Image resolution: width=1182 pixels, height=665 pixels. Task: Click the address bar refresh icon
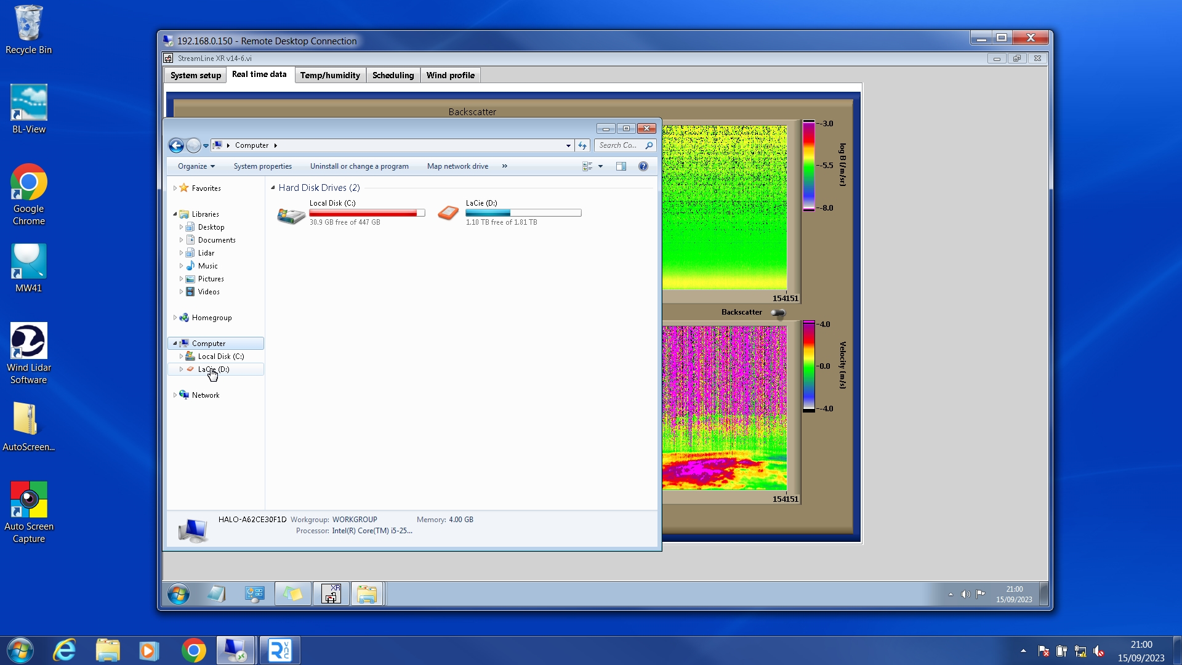coord(582,145)
